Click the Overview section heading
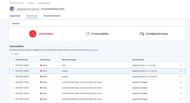 16,24
